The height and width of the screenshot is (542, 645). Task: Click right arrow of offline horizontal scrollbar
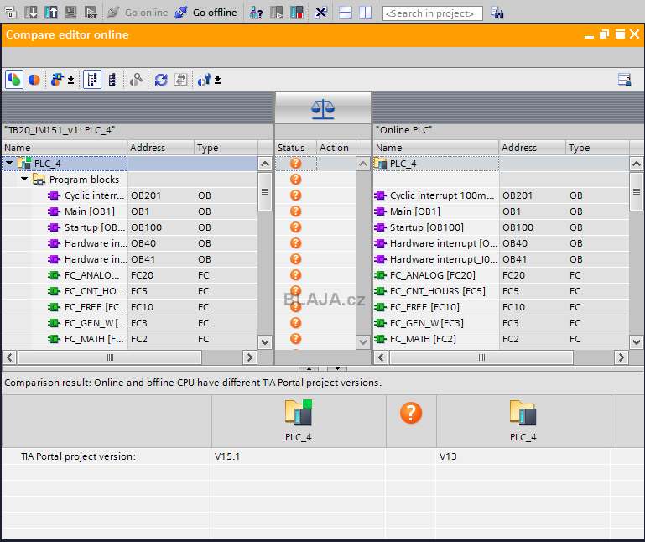point(250,357)
